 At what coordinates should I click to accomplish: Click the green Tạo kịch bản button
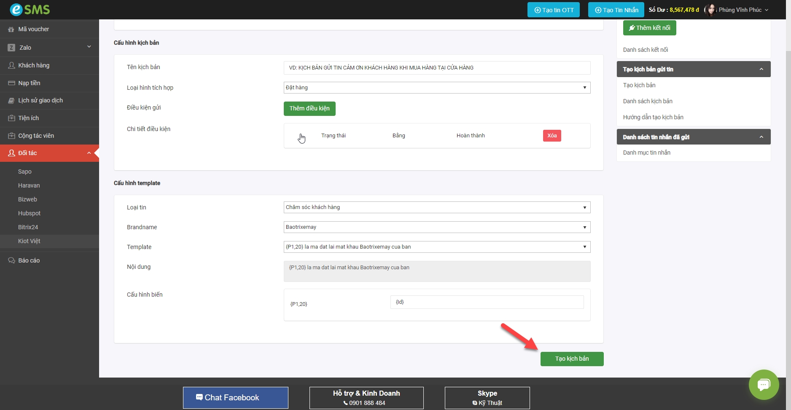click(x=572, y=359)
